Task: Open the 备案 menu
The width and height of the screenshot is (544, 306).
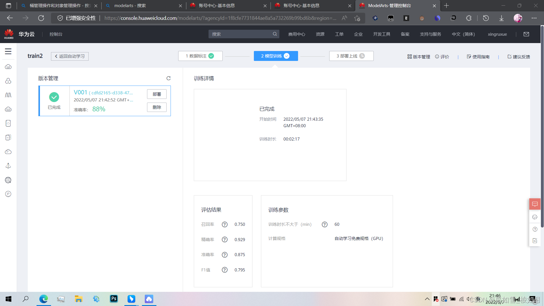Action: pos(405,34)
